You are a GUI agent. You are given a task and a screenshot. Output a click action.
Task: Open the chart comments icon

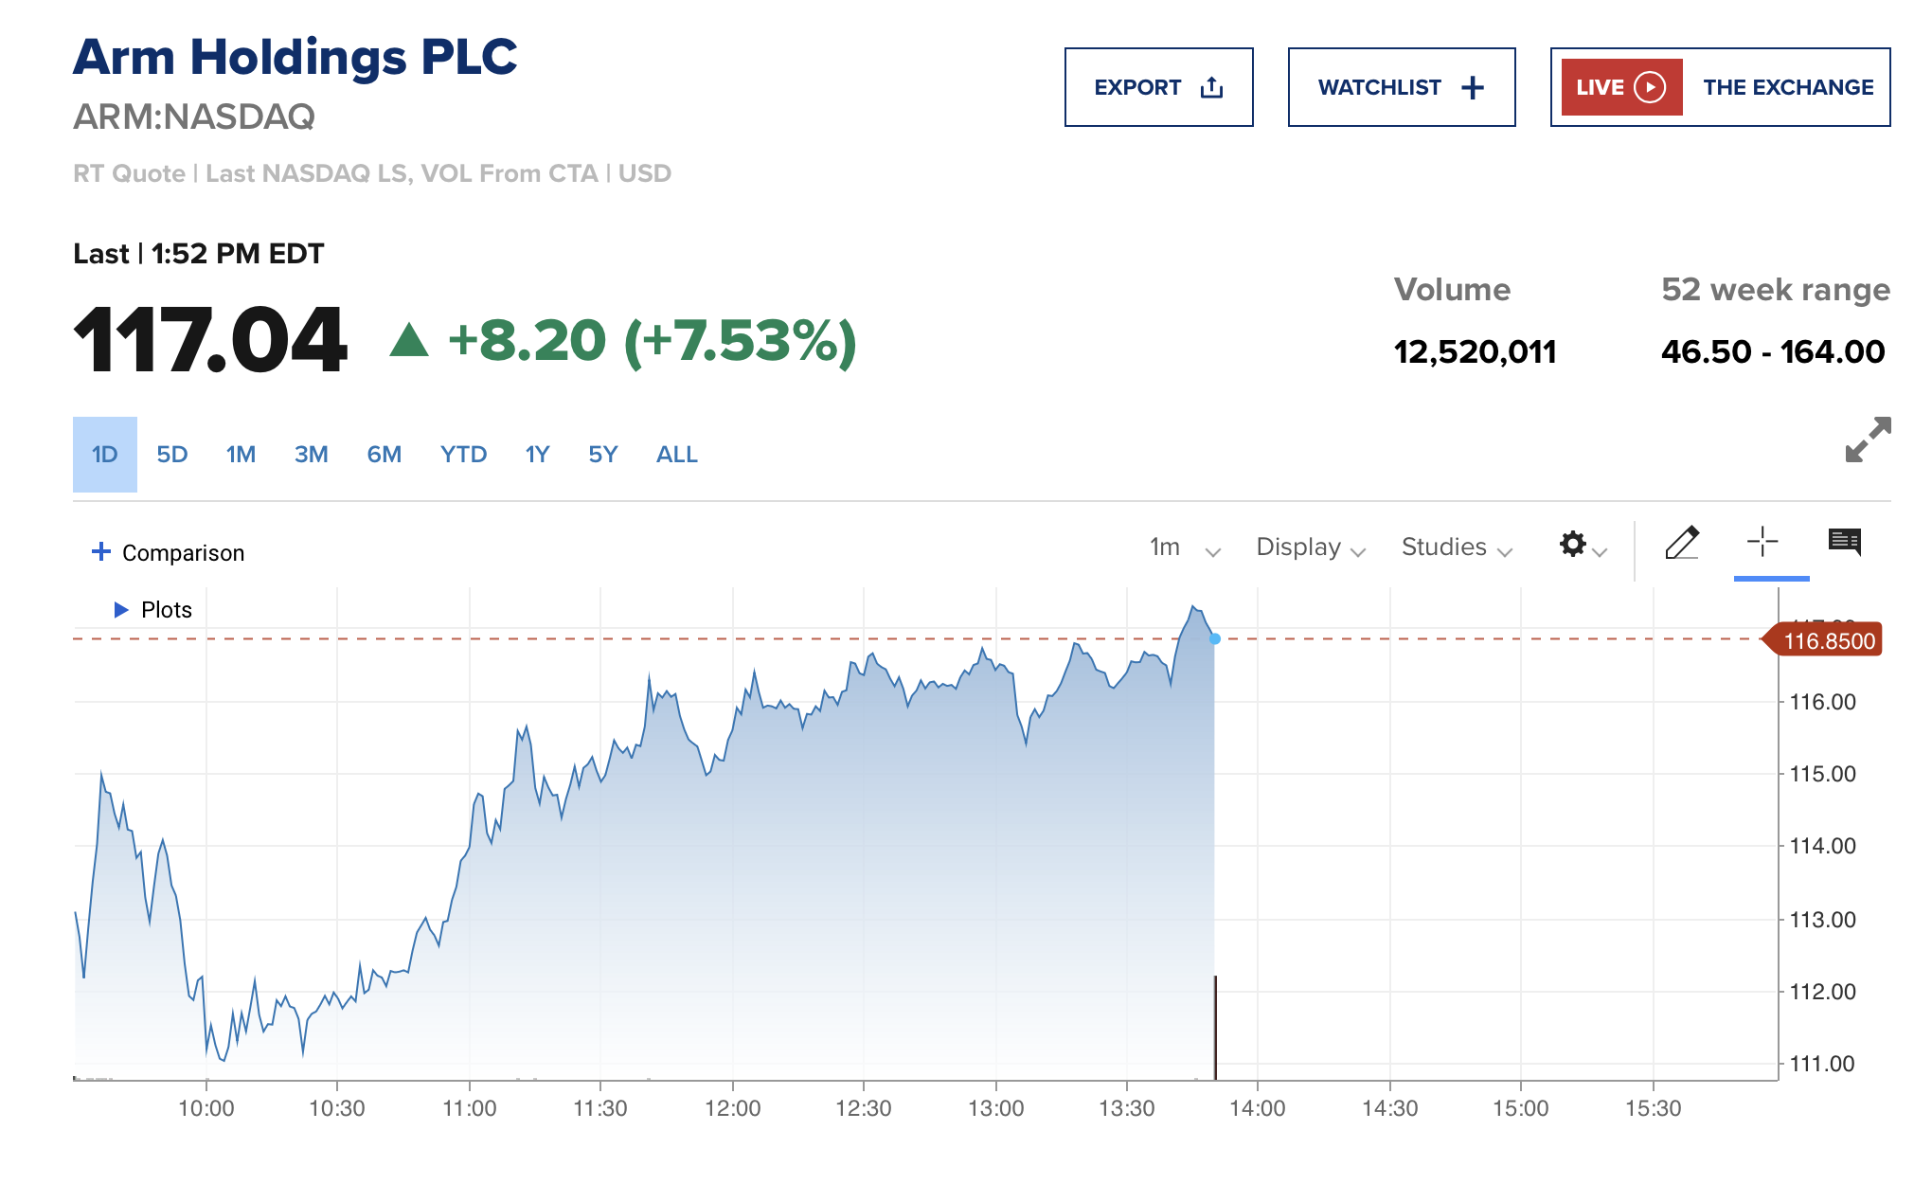click(1844, 542)
